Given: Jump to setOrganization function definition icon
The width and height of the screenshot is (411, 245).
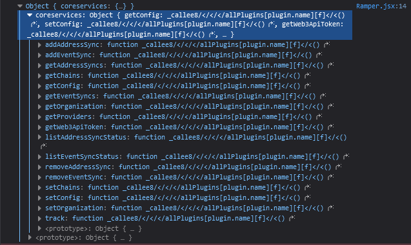Looking at the screenshot, I should pyautogui.click(x=330, y=208).
